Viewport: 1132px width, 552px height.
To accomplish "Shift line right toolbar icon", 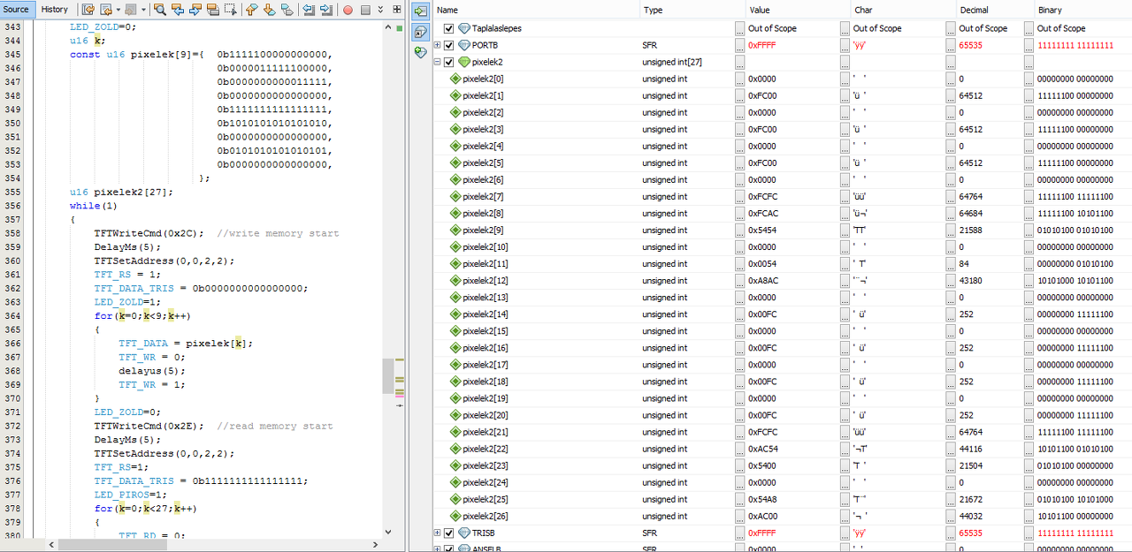I will [x=326, y=10].
